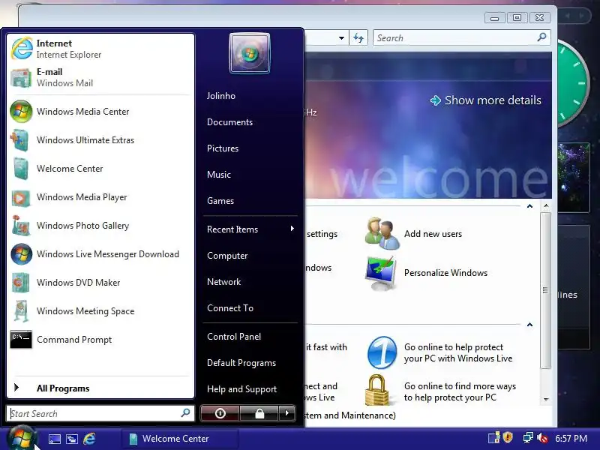
Task: Launch Command Prompt
Action: 100,340
